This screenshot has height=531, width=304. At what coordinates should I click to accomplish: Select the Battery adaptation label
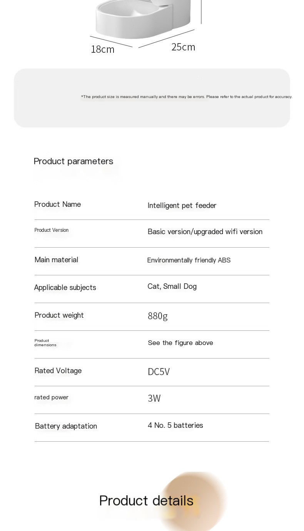[x=66, y=426]
